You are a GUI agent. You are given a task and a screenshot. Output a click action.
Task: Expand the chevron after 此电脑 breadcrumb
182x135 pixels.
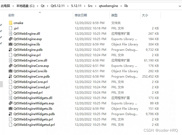[x=13, y=6]
